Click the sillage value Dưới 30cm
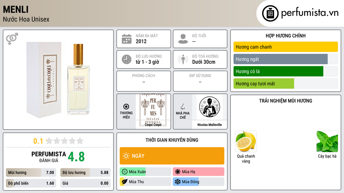The image size is (344, 193). 204,62
